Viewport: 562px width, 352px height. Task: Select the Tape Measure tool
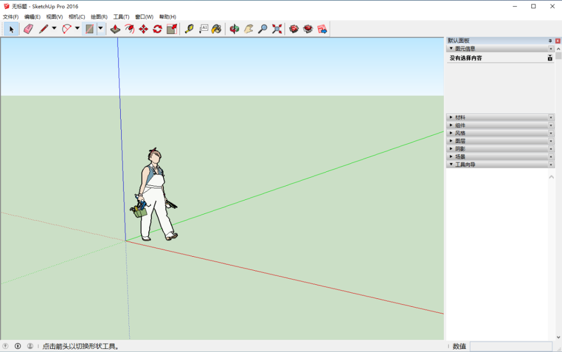[189, 29]
